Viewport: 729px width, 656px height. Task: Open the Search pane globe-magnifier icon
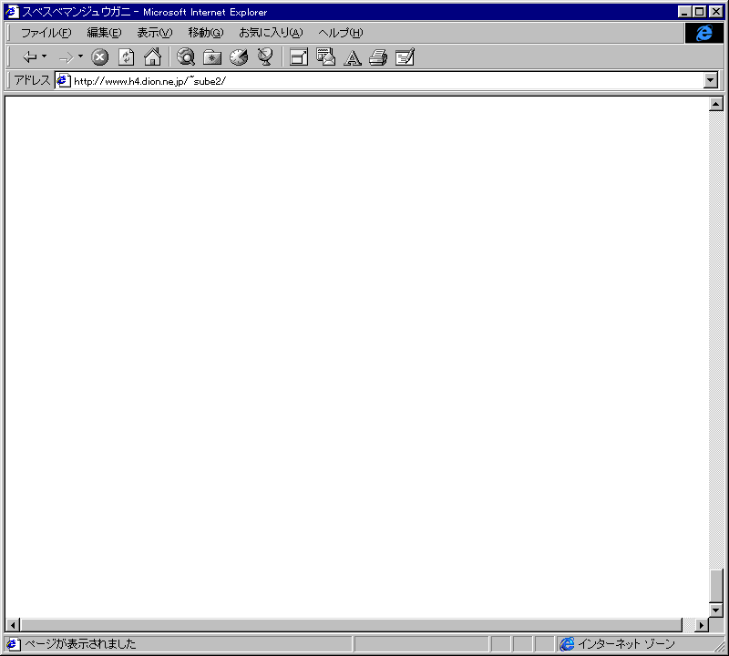tap(186, 57)
